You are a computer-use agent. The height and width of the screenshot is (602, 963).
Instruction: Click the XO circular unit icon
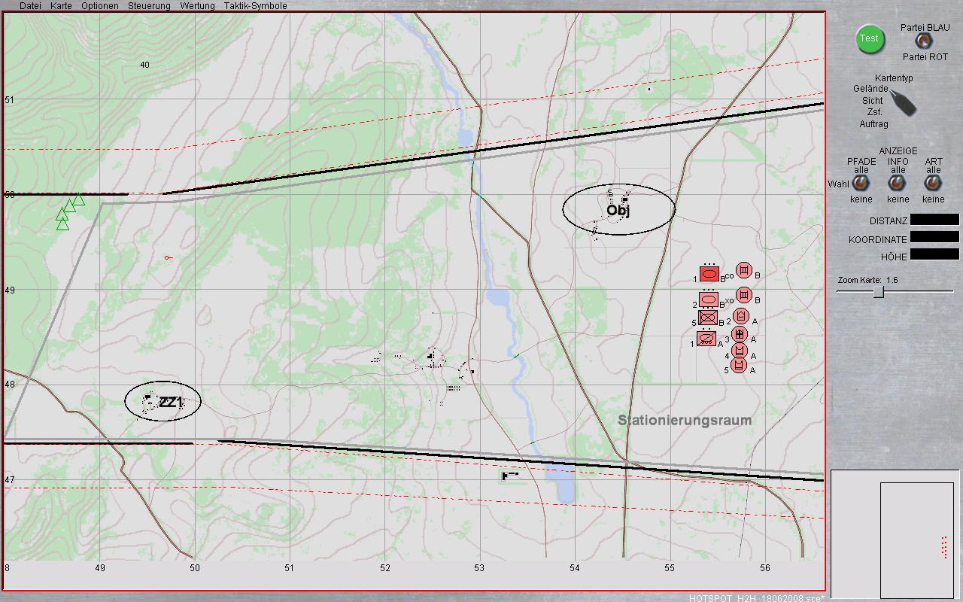click(743, 295)
